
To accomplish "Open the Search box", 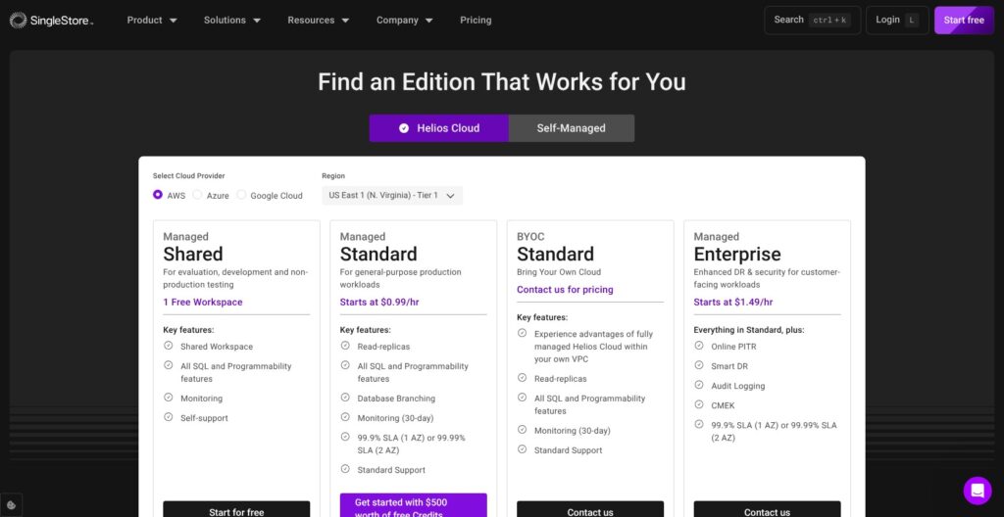I will [812, 20].
